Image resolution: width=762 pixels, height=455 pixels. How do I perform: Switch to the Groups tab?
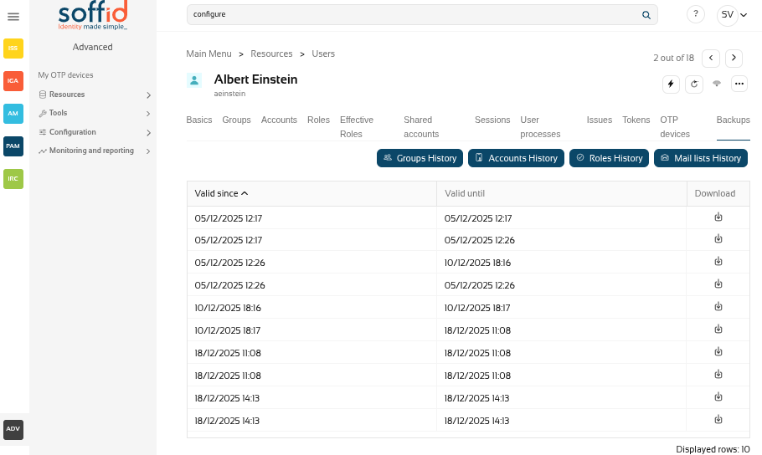point(236,120)
